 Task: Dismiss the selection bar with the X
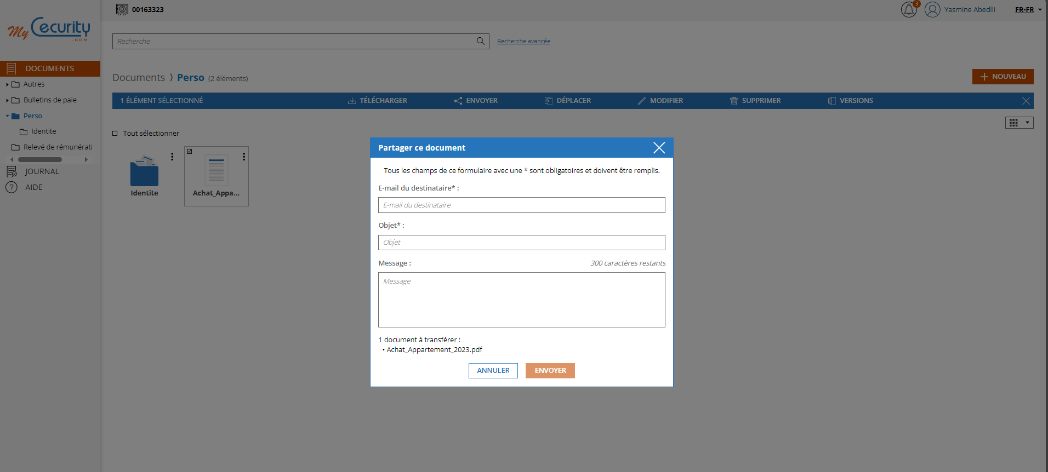pos(1026,101)
